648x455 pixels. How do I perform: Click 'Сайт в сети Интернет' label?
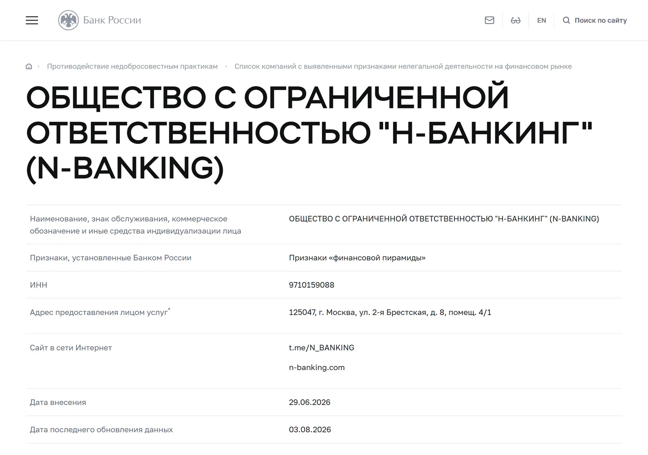pyautogui.click(x=71, y=348)
